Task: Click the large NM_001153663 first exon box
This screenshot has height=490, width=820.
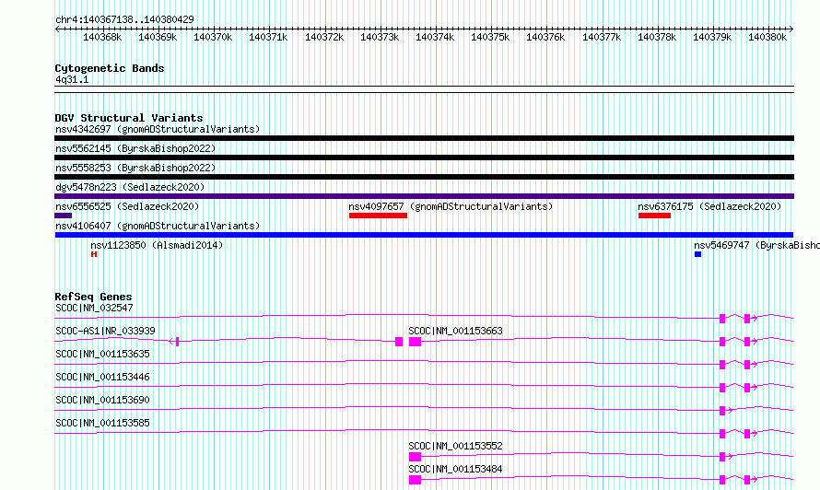Action: [415, 342]
